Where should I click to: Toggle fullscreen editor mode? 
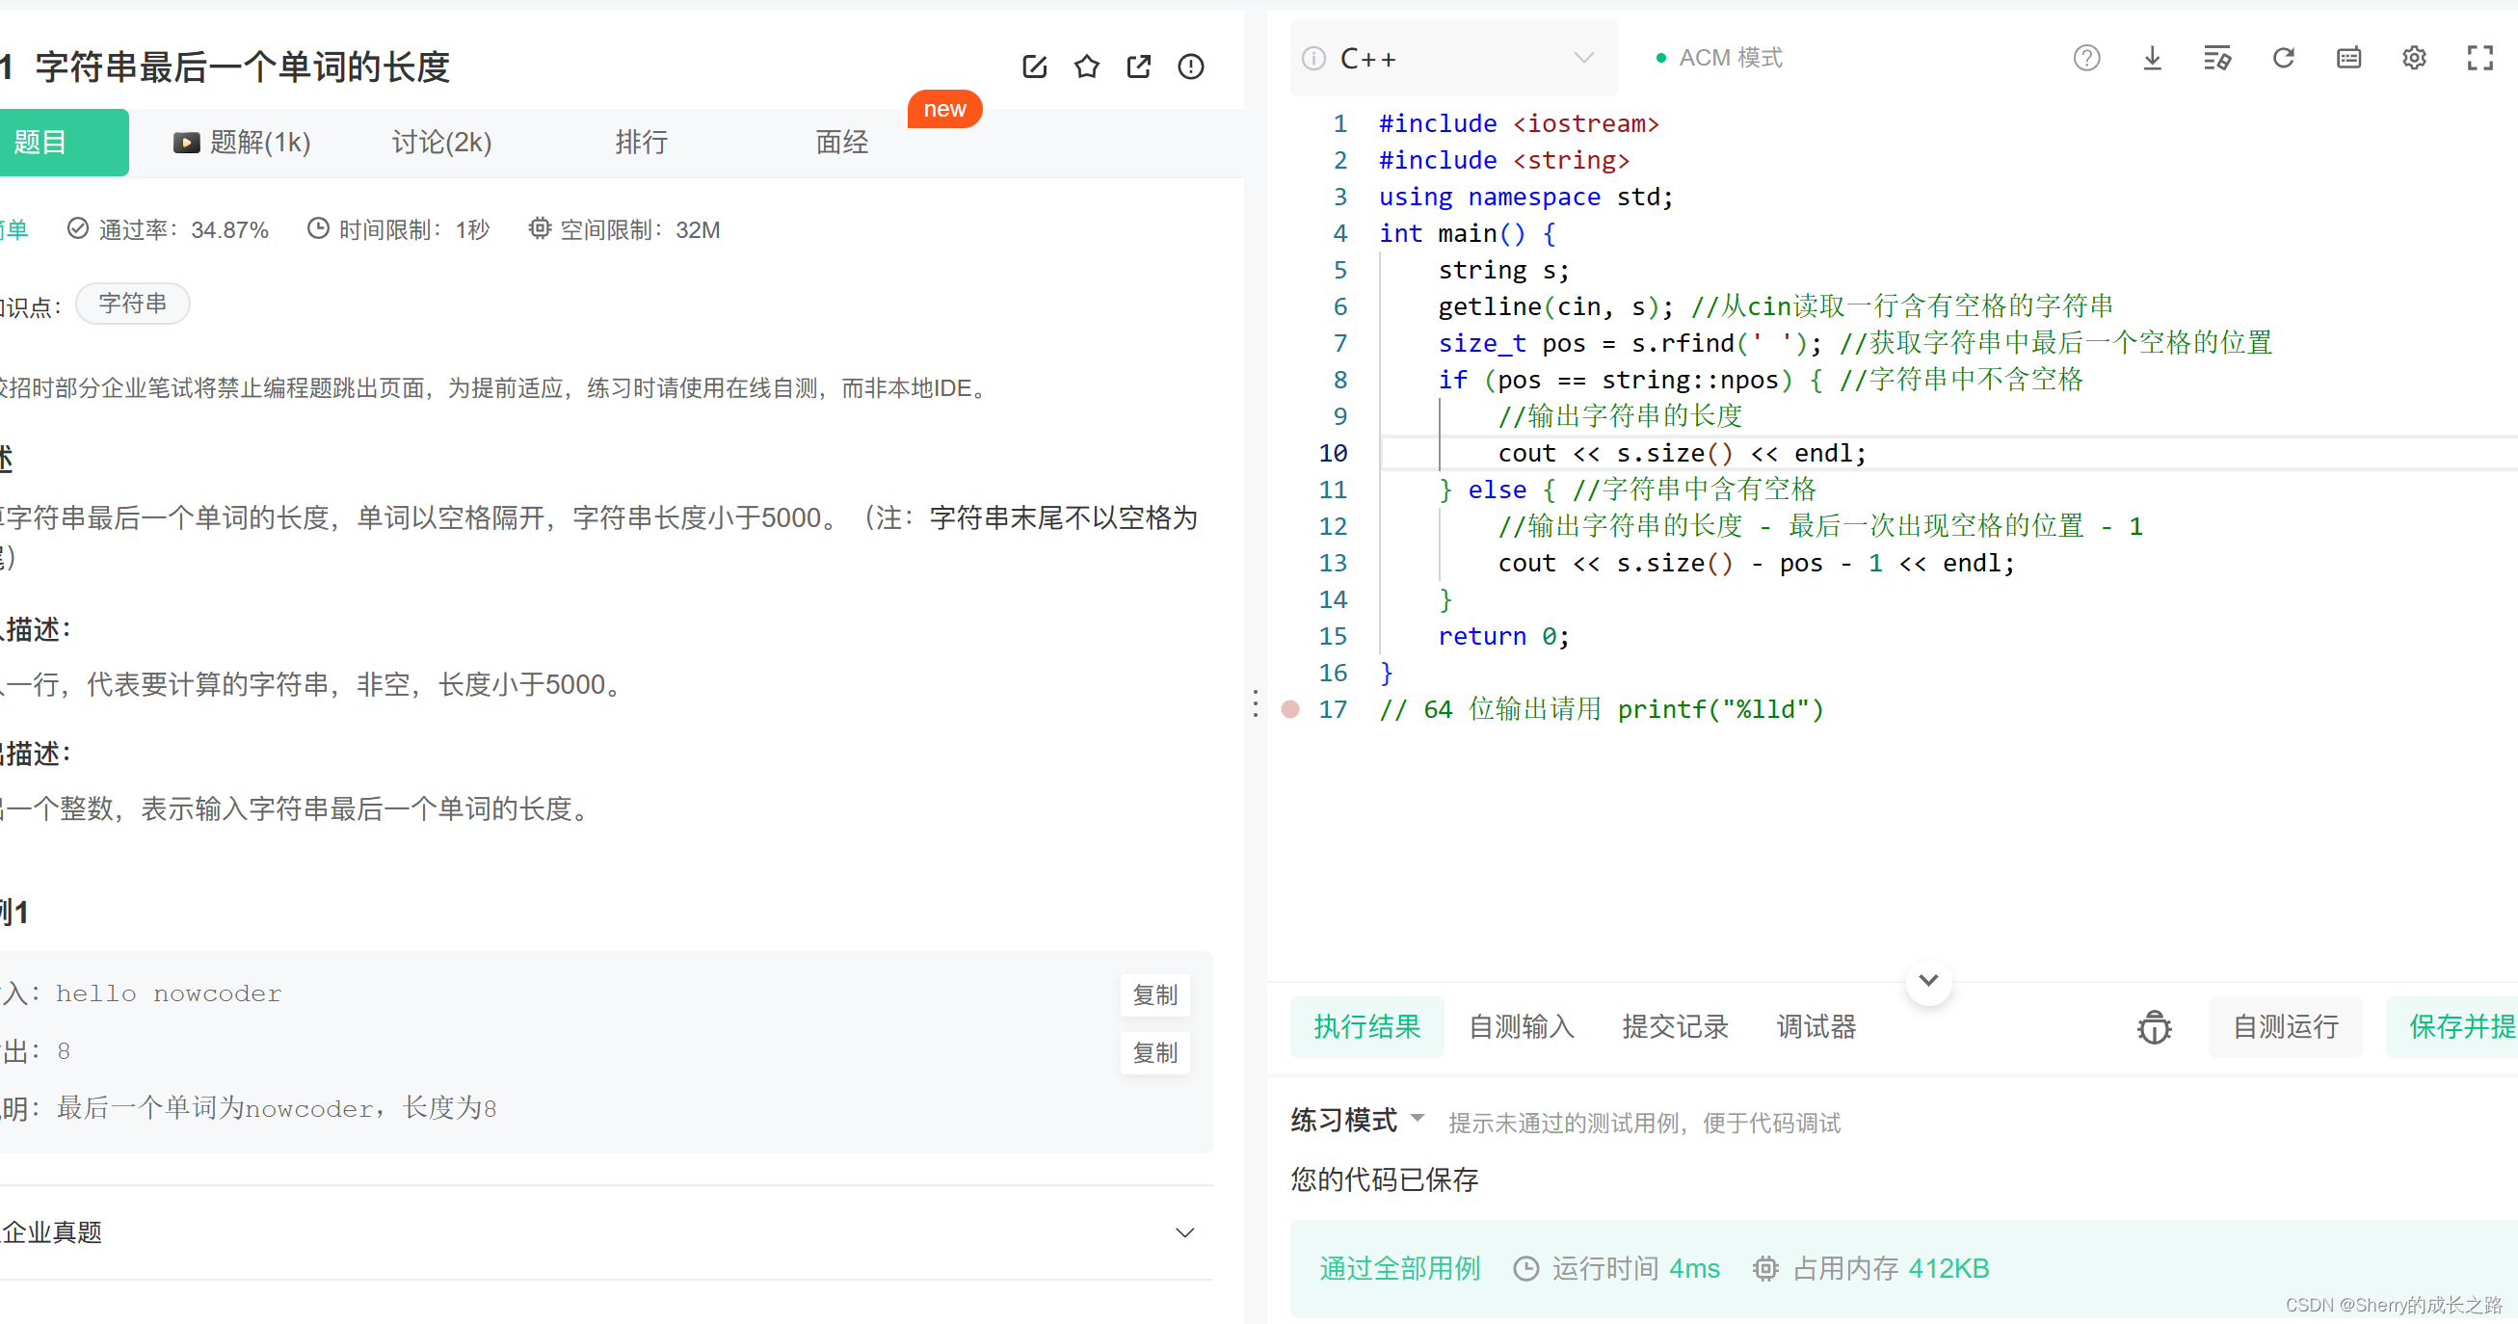pyautogui.click(x=2478, y=58)
